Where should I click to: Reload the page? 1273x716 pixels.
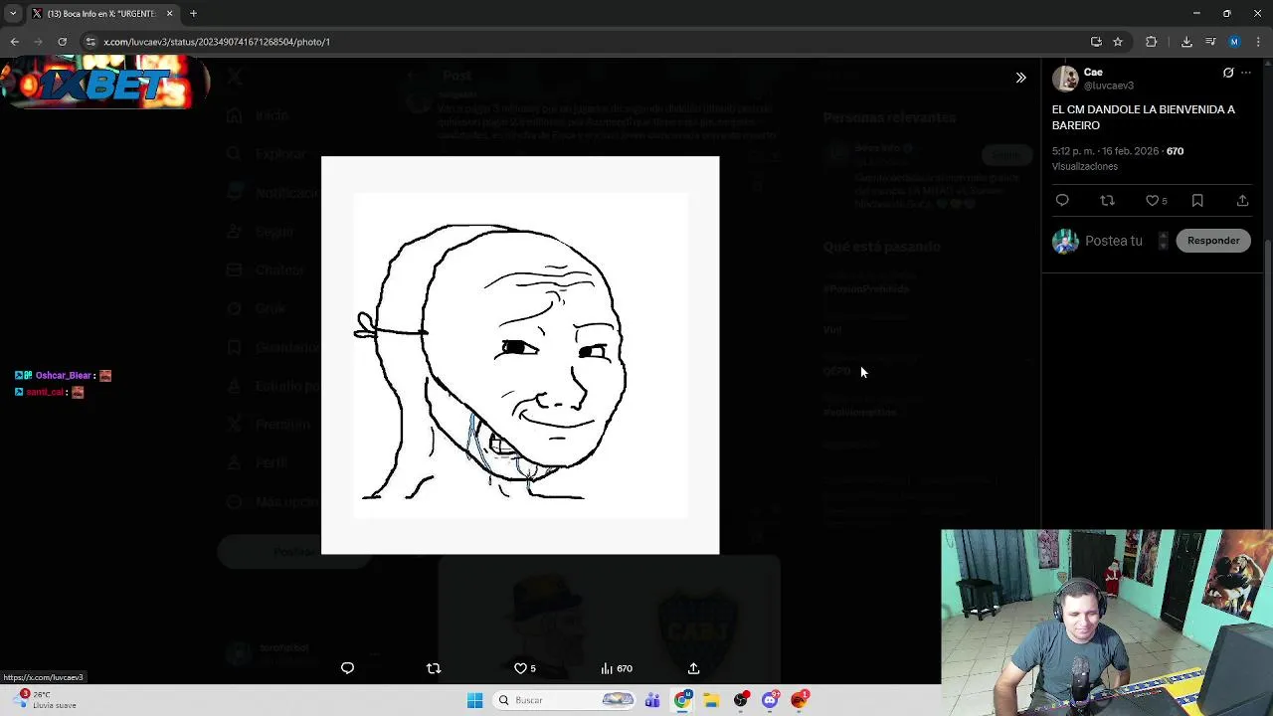62,42
